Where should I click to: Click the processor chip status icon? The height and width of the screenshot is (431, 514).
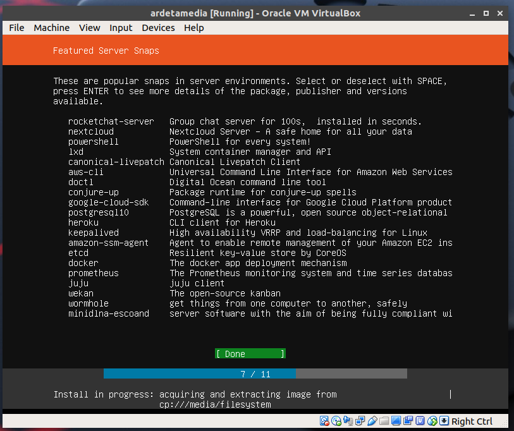(420, 422)
